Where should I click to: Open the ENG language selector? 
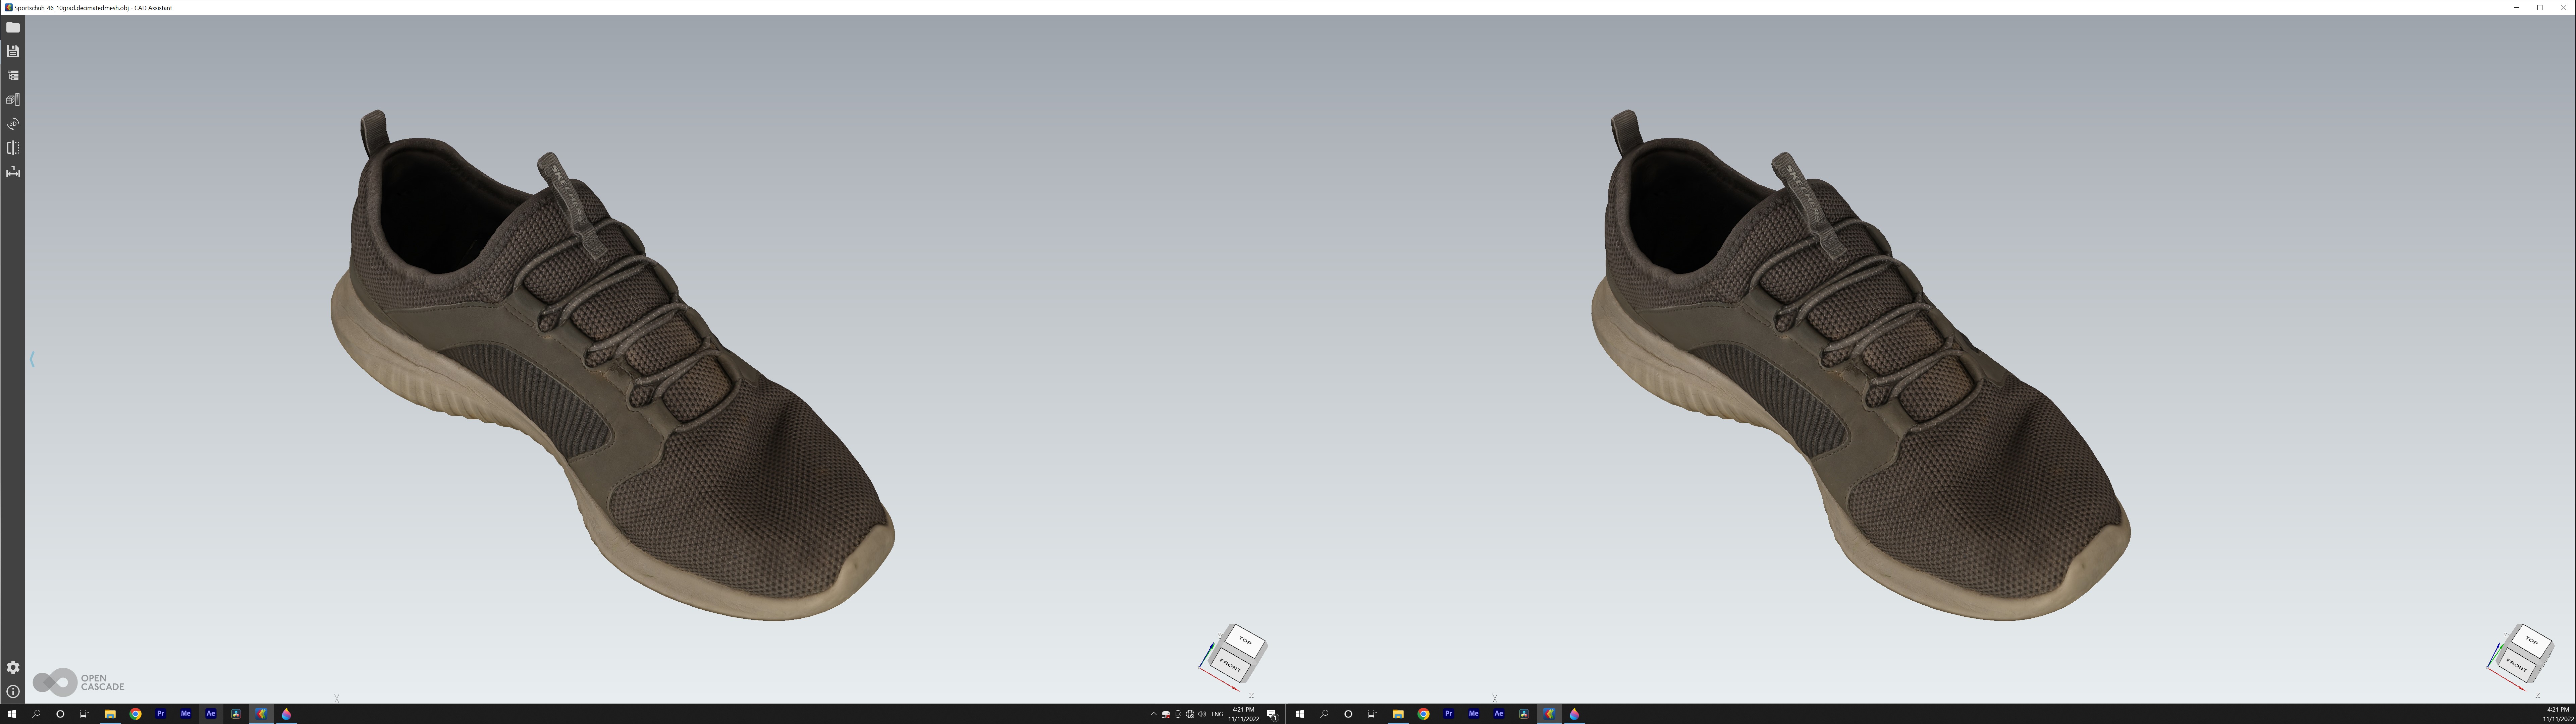click(1217, 714)
